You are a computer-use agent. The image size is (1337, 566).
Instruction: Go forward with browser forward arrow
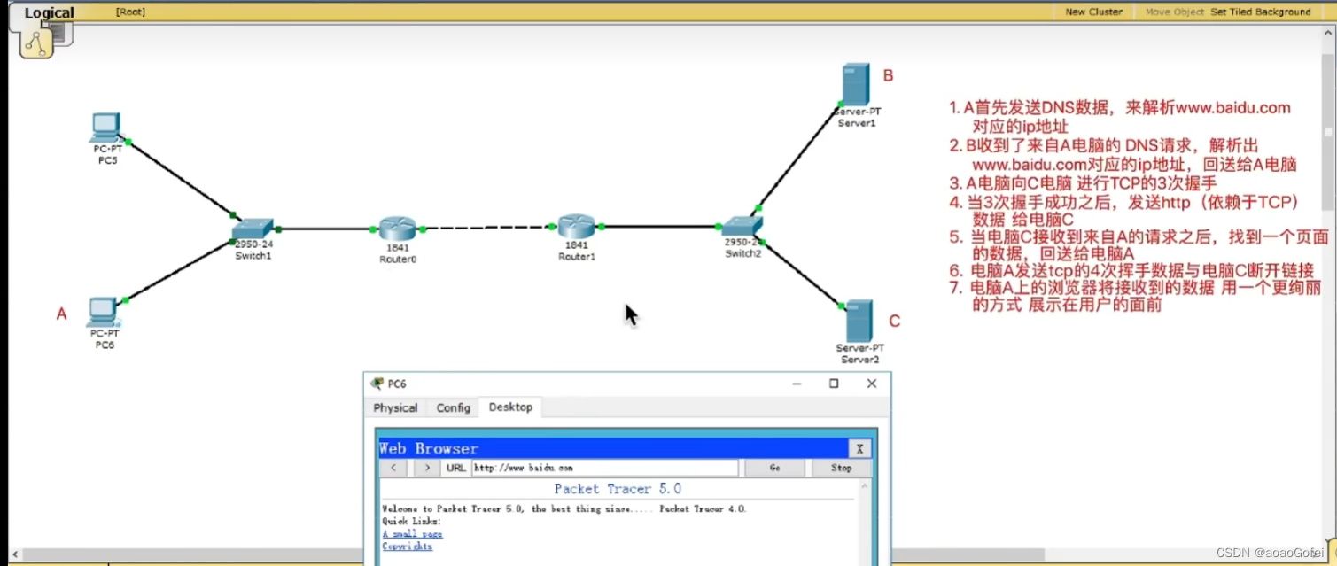pyautogui.click(x=427, y=468)
